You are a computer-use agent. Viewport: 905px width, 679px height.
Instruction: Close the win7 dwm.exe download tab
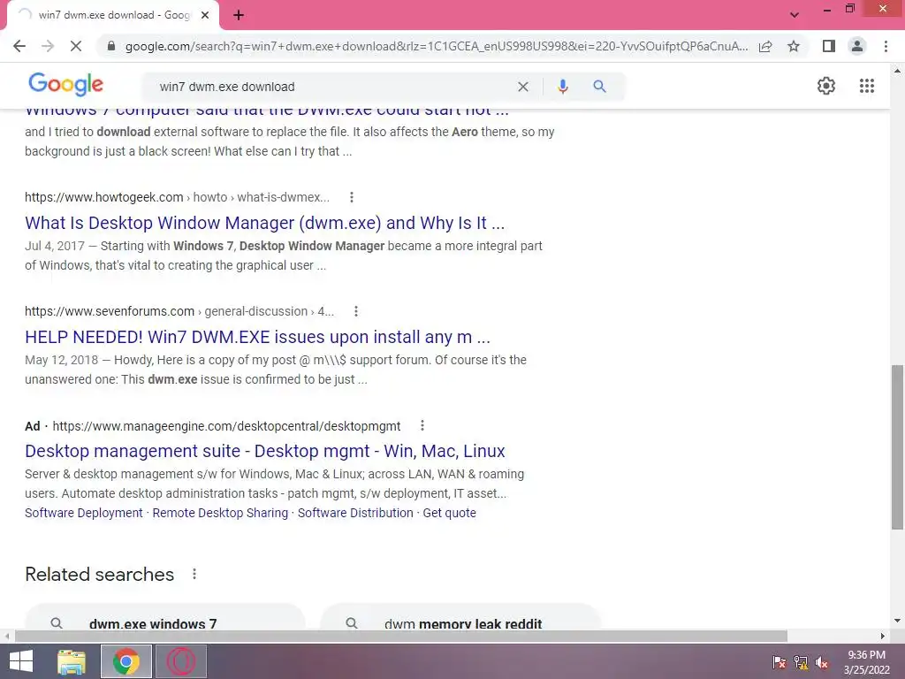[x=205, y=15]
